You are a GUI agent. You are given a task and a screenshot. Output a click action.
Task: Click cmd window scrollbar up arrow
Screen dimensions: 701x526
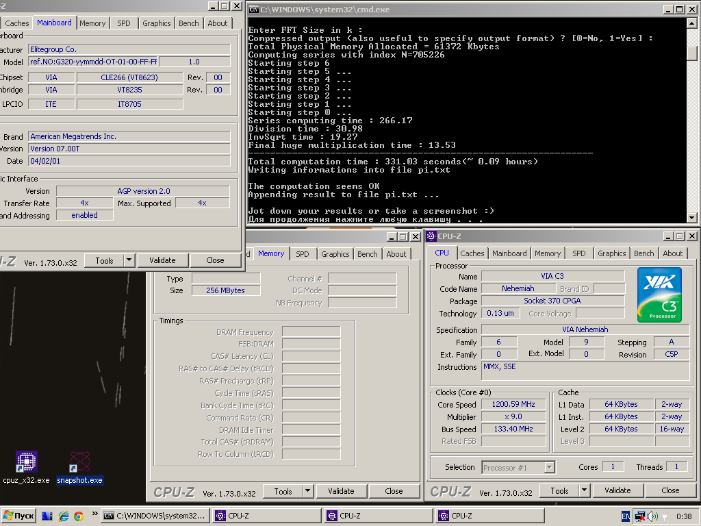692,23
